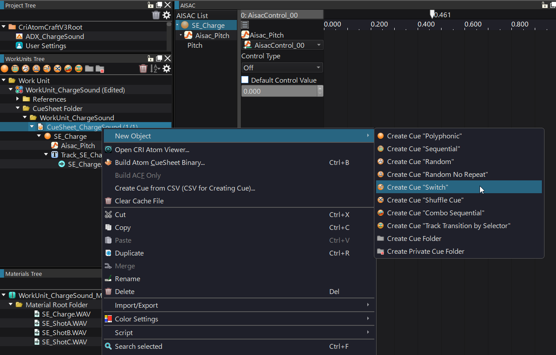
Task: Expand the References folder
Action: [x=18, y=99]
